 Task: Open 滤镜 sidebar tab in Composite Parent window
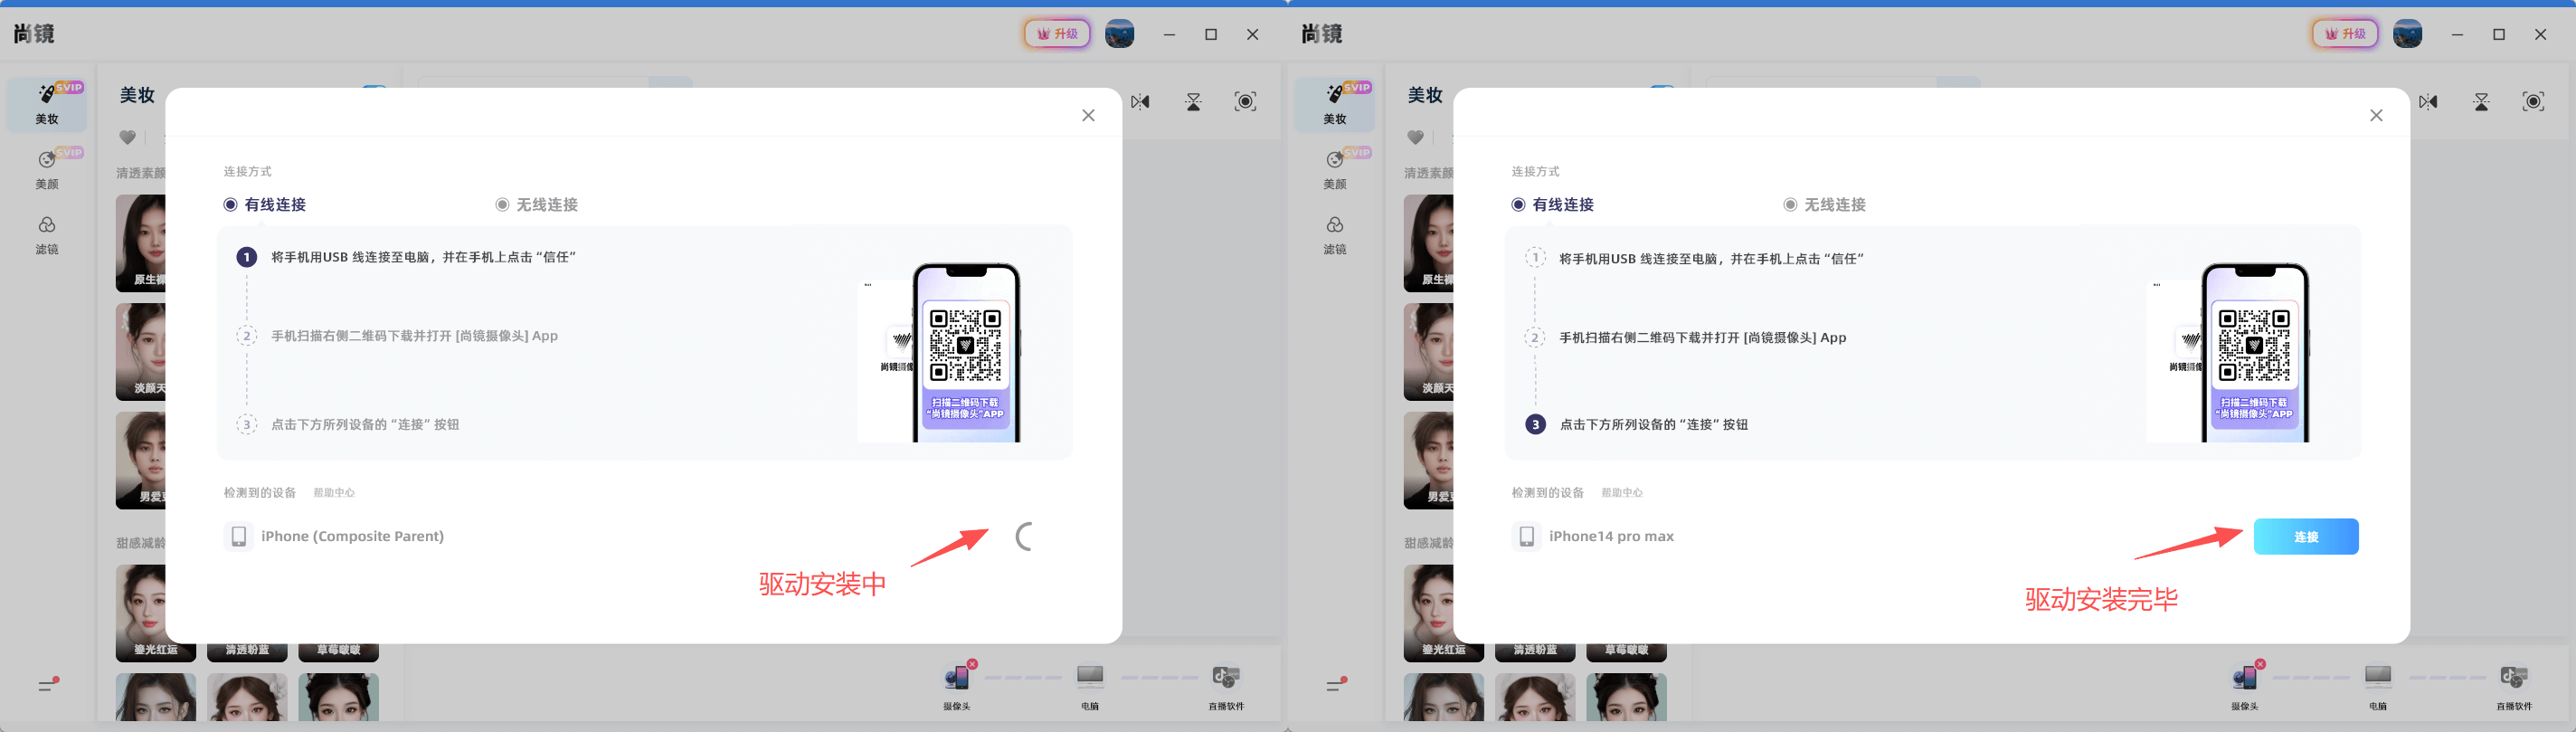coord(47,235)
